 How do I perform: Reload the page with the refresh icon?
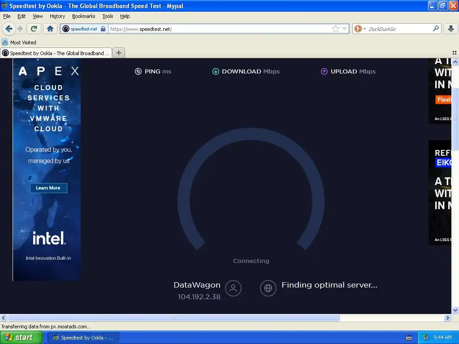coord(34,29)
